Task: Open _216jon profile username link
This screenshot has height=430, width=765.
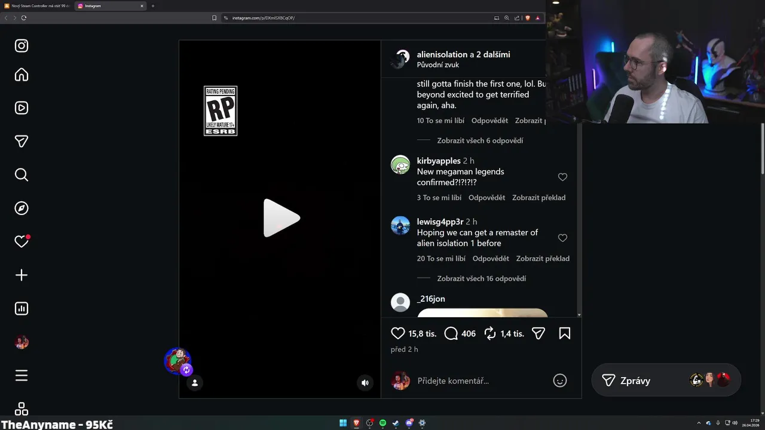Action: [431, 299]
